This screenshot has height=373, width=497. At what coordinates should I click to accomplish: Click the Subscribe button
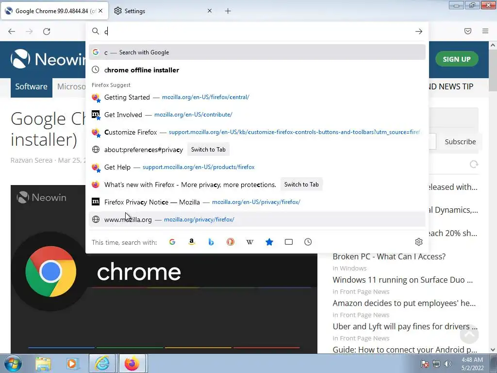tap(460, 142)
